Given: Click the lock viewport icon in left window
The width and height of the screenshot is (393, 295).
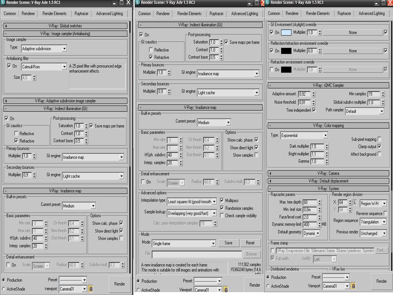Looking at the screenshot, I should 91,289.
